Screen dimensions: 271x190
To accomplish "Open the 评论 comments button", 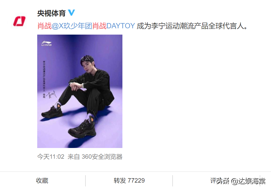I will point(216,181).
